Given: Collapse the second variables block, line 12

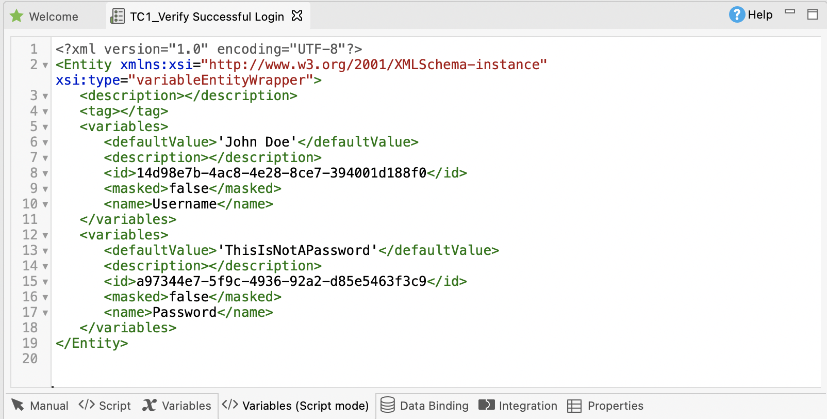Looking at the screenshot, I should [45, 236].
